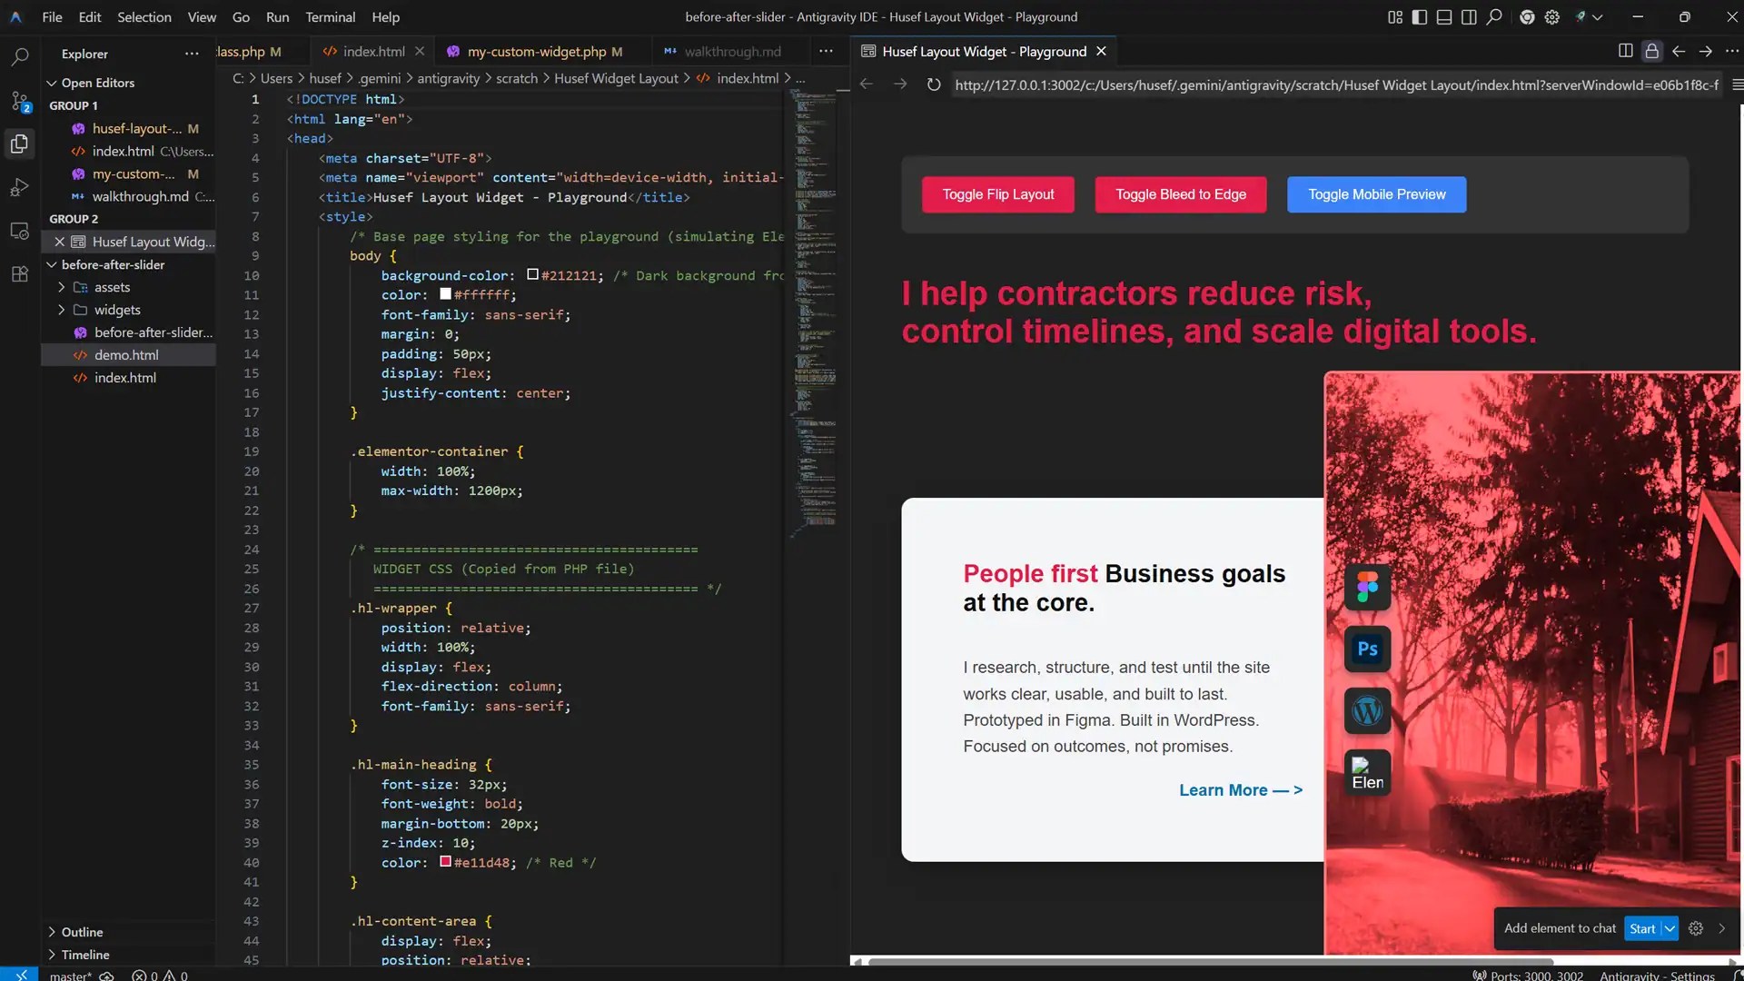Expand the widgets folder

pos(61,310)
